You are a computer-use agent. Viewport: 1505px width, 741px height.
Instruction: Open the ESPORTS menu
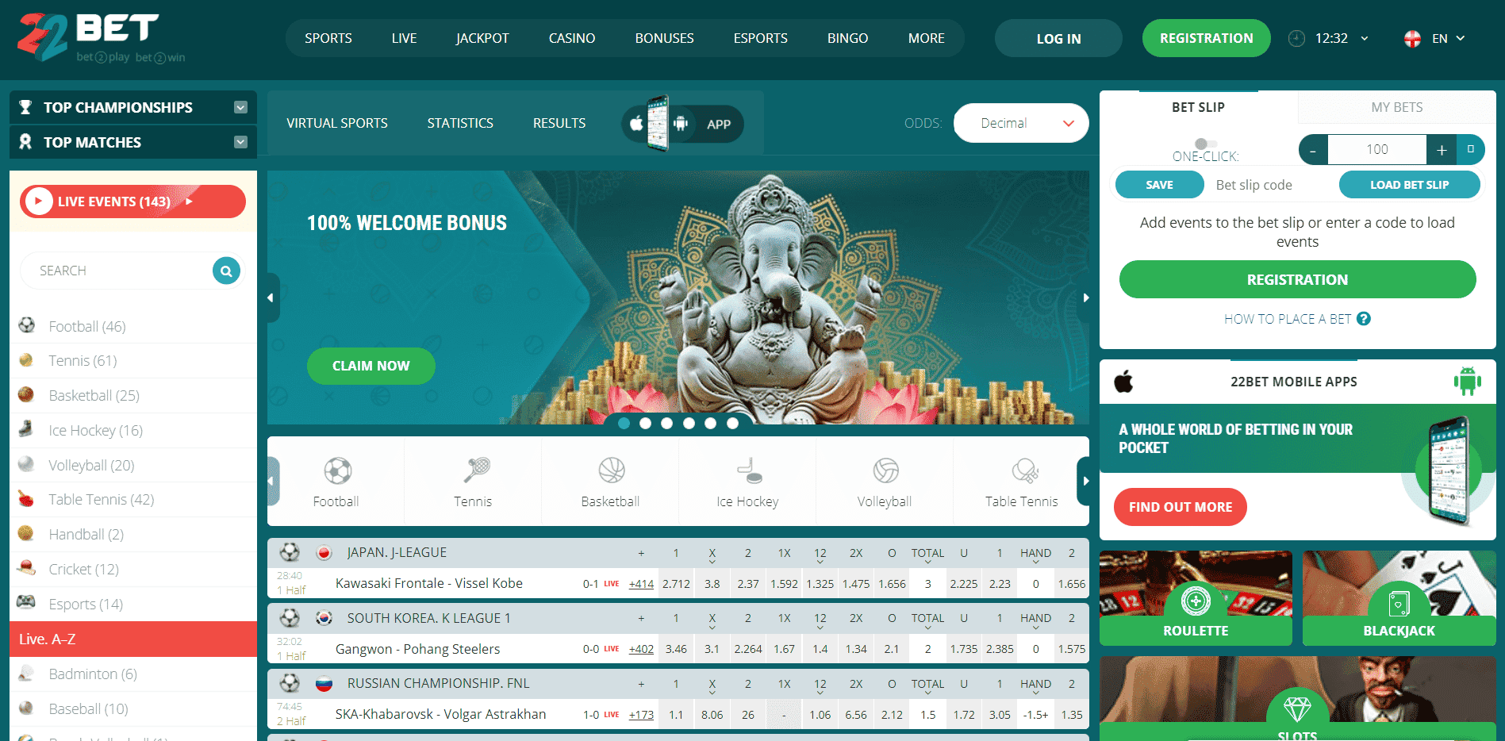pyautogui.click(x=761, y=38)
